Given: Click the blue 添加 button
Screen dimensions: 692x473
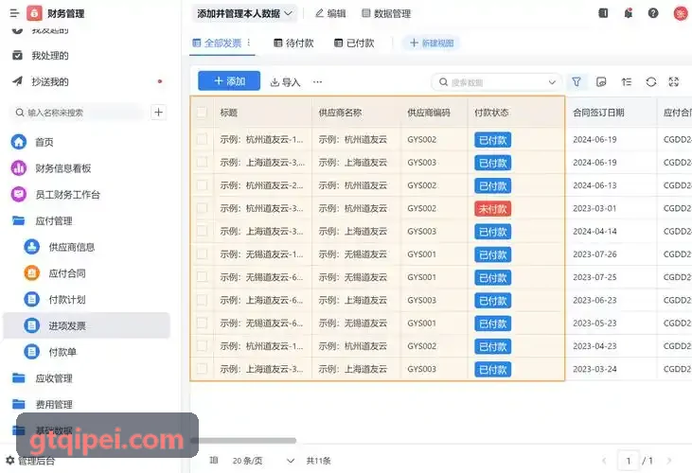Looking at the screenshot, I should (x=229, y=81).
